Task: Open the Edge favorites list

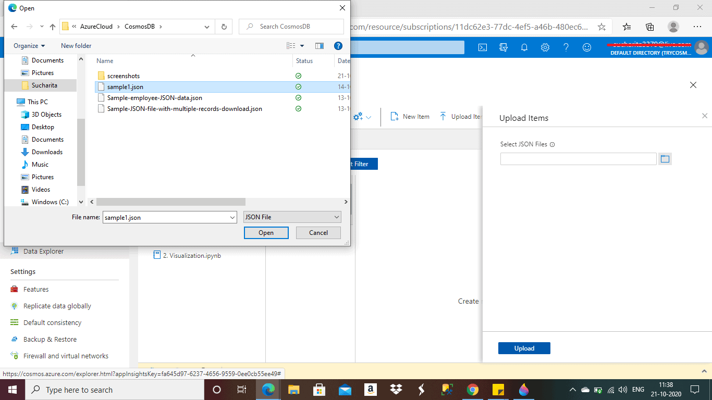Action: point(627,27)
